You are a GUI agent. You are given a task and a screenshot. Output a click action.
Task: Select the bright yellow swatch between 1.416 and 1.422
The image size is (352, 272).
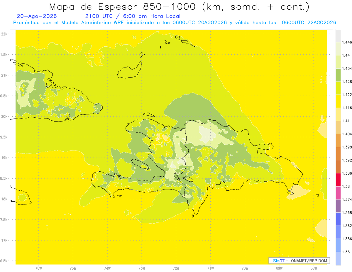tap(338, 101)
